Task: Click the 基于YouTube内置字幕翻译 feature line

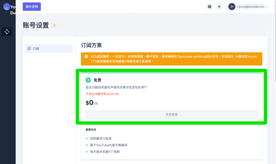Action: [x=109, y=145]
